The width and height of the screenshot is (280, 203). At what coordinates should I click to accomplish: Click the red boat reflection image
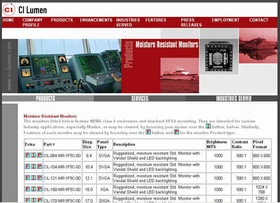pyautogui.click(x=258, y=46)
